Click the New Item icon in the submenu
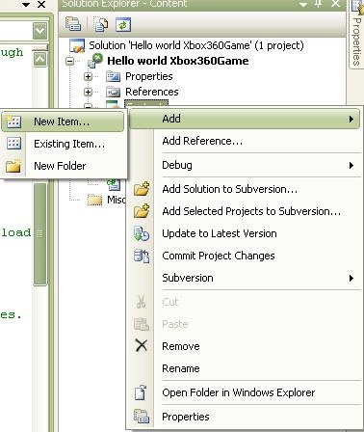 pos(13,121)
